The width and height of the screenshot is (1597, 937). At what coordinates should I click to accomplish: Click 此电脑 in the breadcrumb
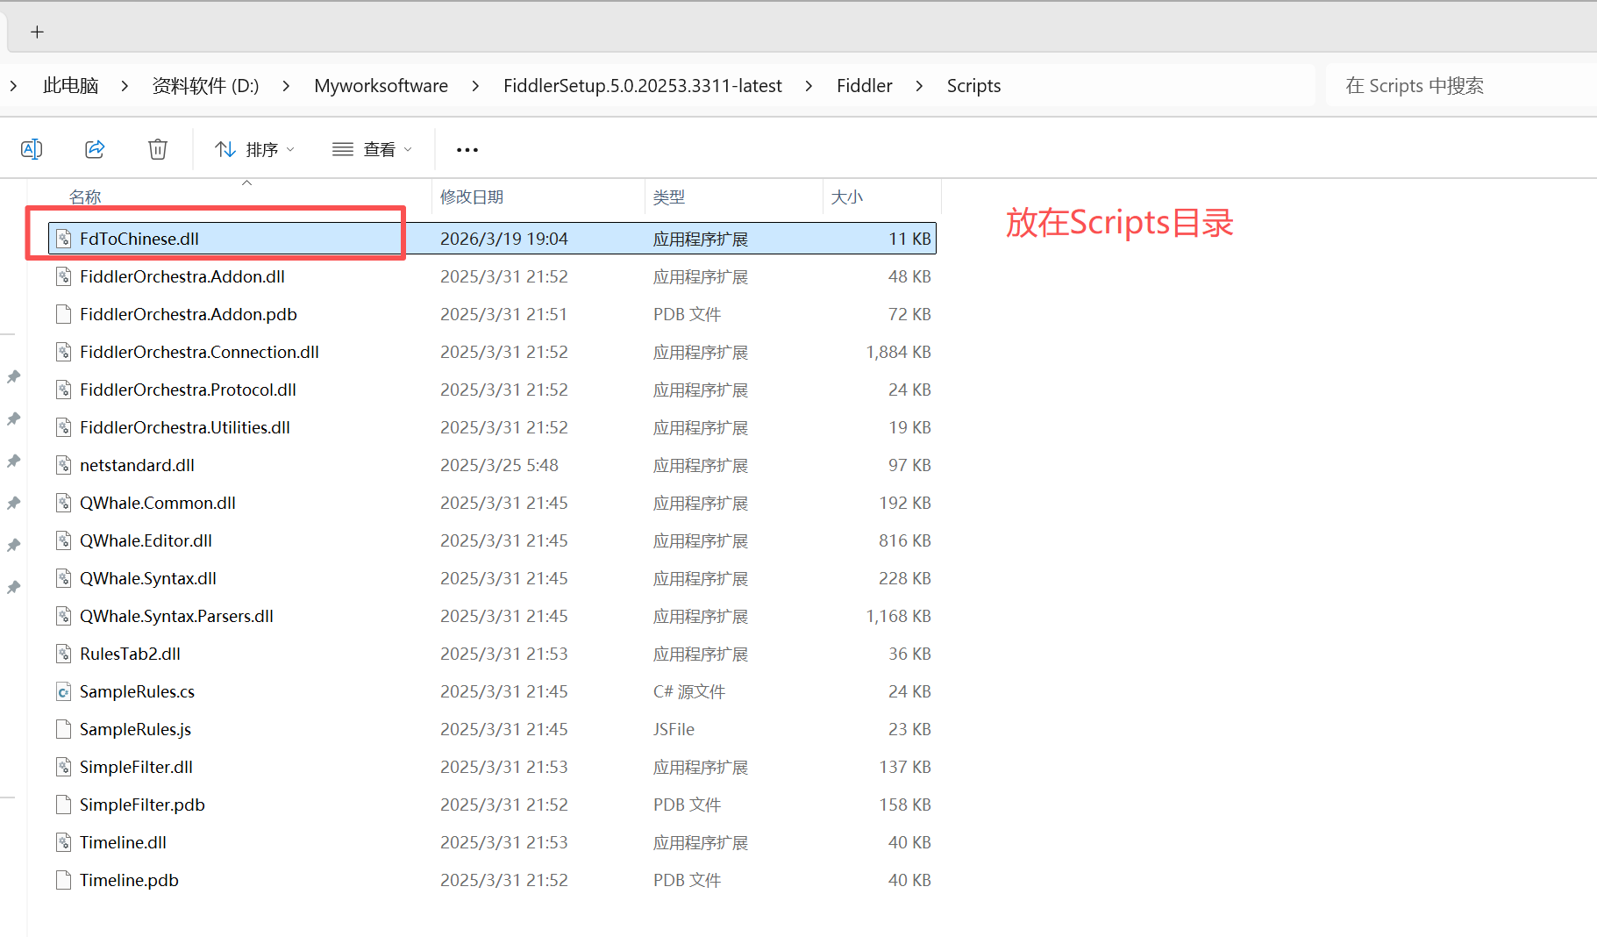70,86
